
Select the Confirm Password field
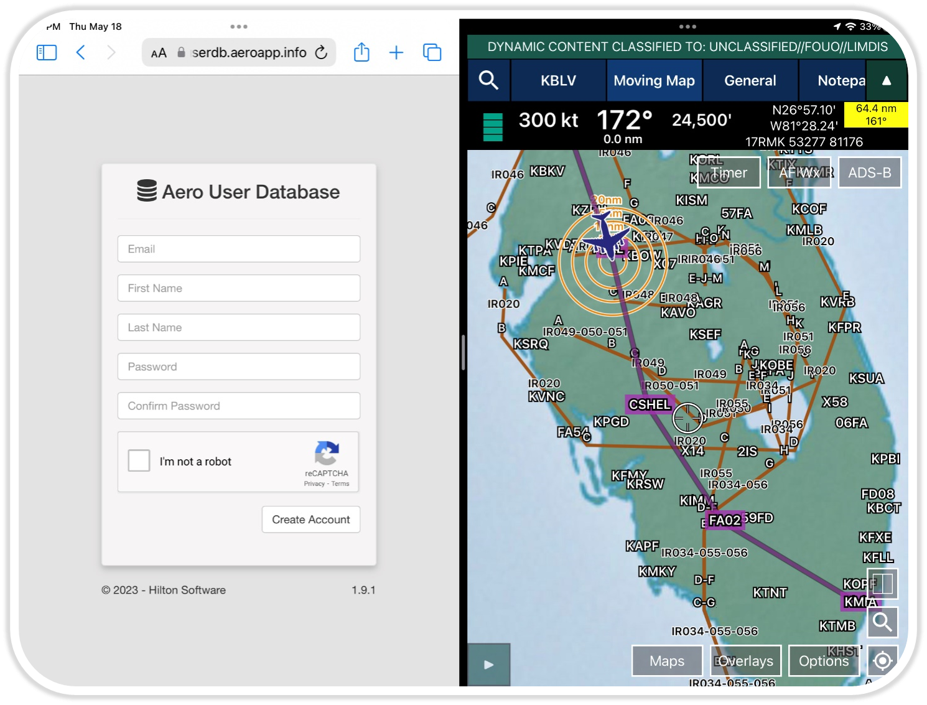[239, 406]
